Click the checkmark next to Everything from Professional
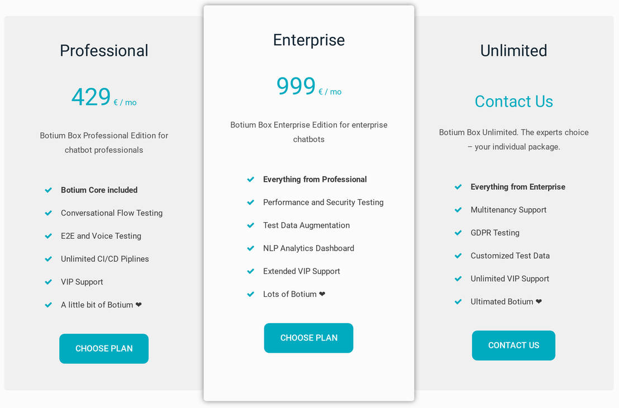 tap(250, 179)
